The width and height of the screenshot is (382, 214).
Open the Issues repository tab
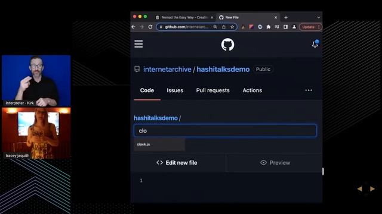click(175, 90)
